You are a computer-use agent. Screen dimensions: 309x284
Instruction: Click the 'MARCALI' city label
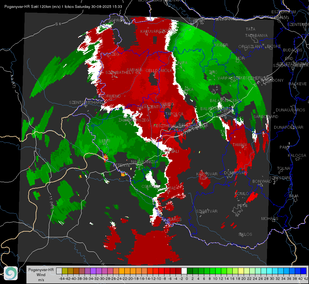coord(171,151)
